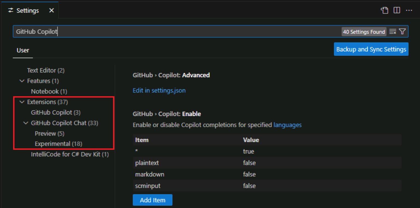Select Extensions (37) category
Viewport: 420px width, 208px height.
tap(48, 102)
